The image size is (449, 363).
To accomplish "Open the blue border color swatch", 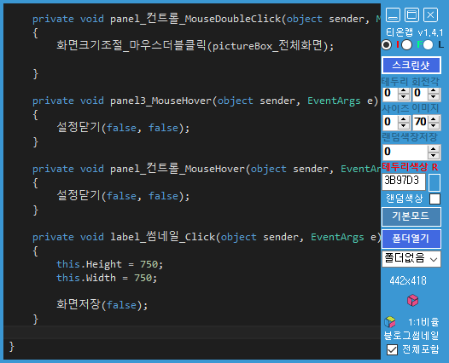I will [434, 182].
